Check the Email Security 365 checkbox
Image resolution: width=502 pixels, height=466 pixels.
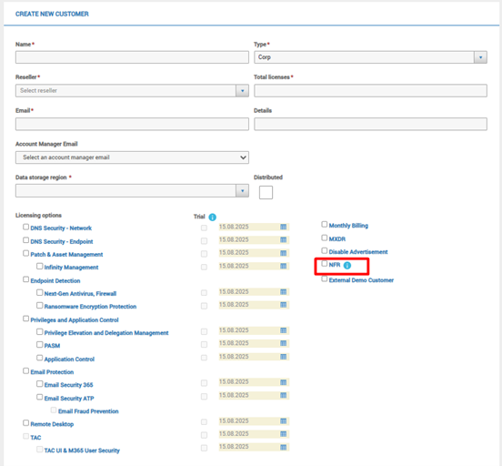[40, 384]
